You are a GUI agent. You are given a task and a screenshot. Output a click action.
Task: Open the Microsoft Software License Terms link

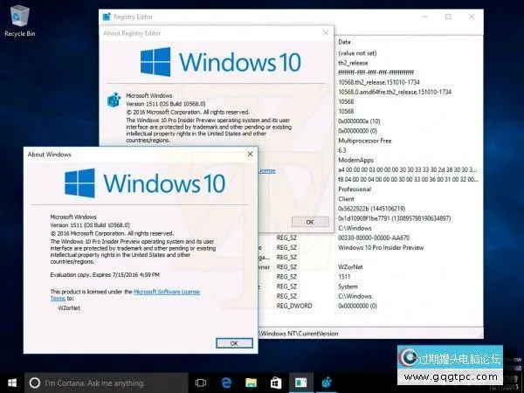[x=167, y=292]
